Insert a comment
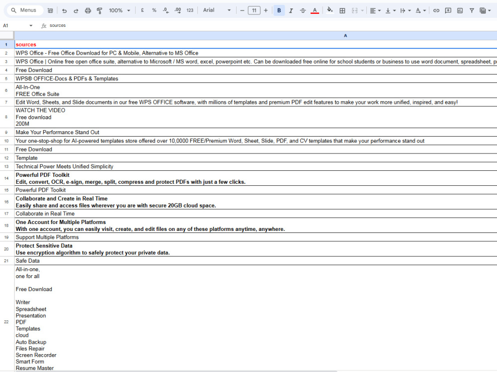The height and width of the screenshot is (372, 497). click(448, 10)
